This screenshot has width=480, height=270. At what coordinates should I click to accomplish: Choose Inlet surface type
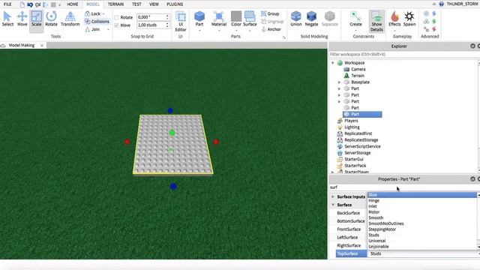[x=422, y=206]
